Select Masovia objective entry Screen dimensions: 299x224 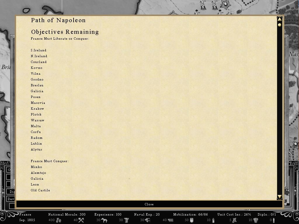pyautogui.click(x=38, y=103)
